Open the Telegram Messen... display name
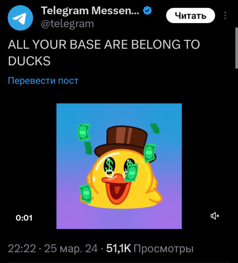This screenshot has height=263, width=238. [x=90, y=11]
